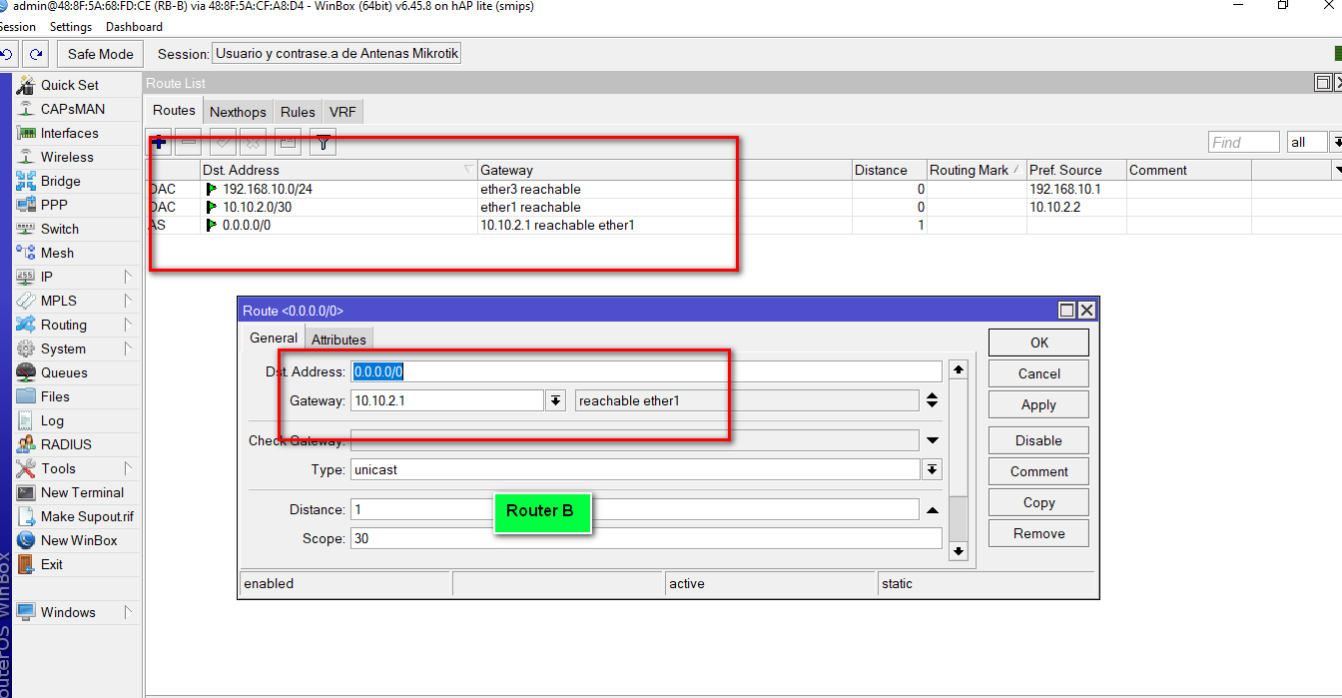Open the Log sidebar entry
This screenshot has width=1342, height=698.
click(x=52, y=420)
